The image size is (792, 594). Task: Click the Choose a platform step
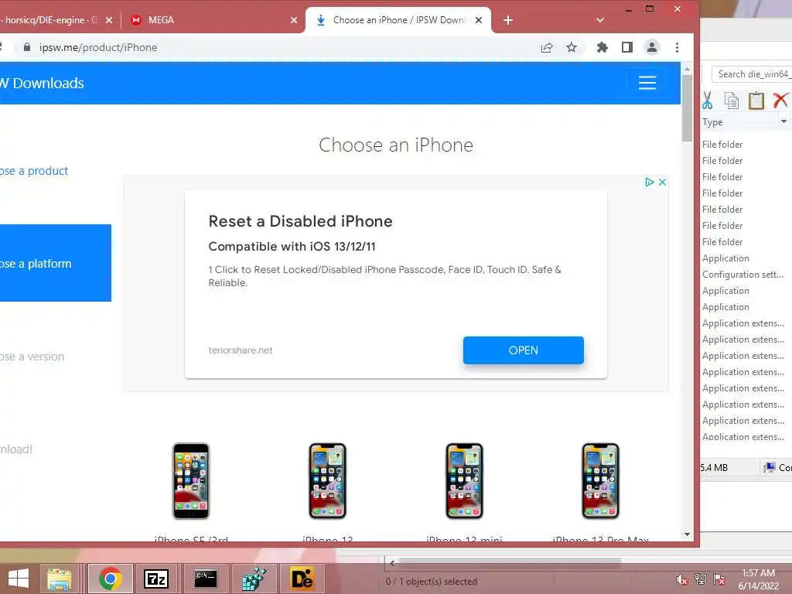(x=56, y=263)
